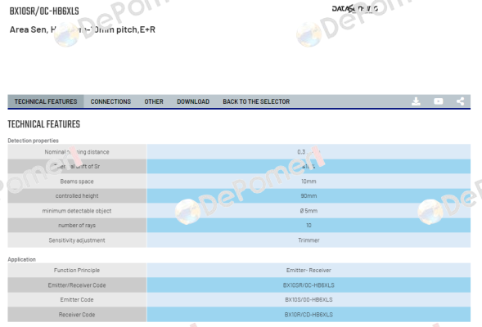Screen dimensions: 482x327
Task: Click the controlled height row label
Action: [77, 196]
